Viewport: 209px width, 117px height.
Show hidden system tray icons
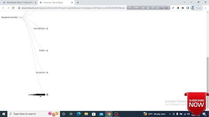pos(170,114)
